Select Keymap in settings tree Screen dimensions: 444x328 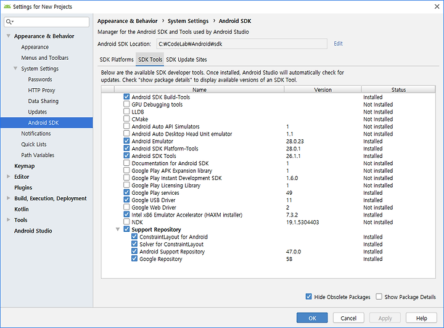point(24,166)
